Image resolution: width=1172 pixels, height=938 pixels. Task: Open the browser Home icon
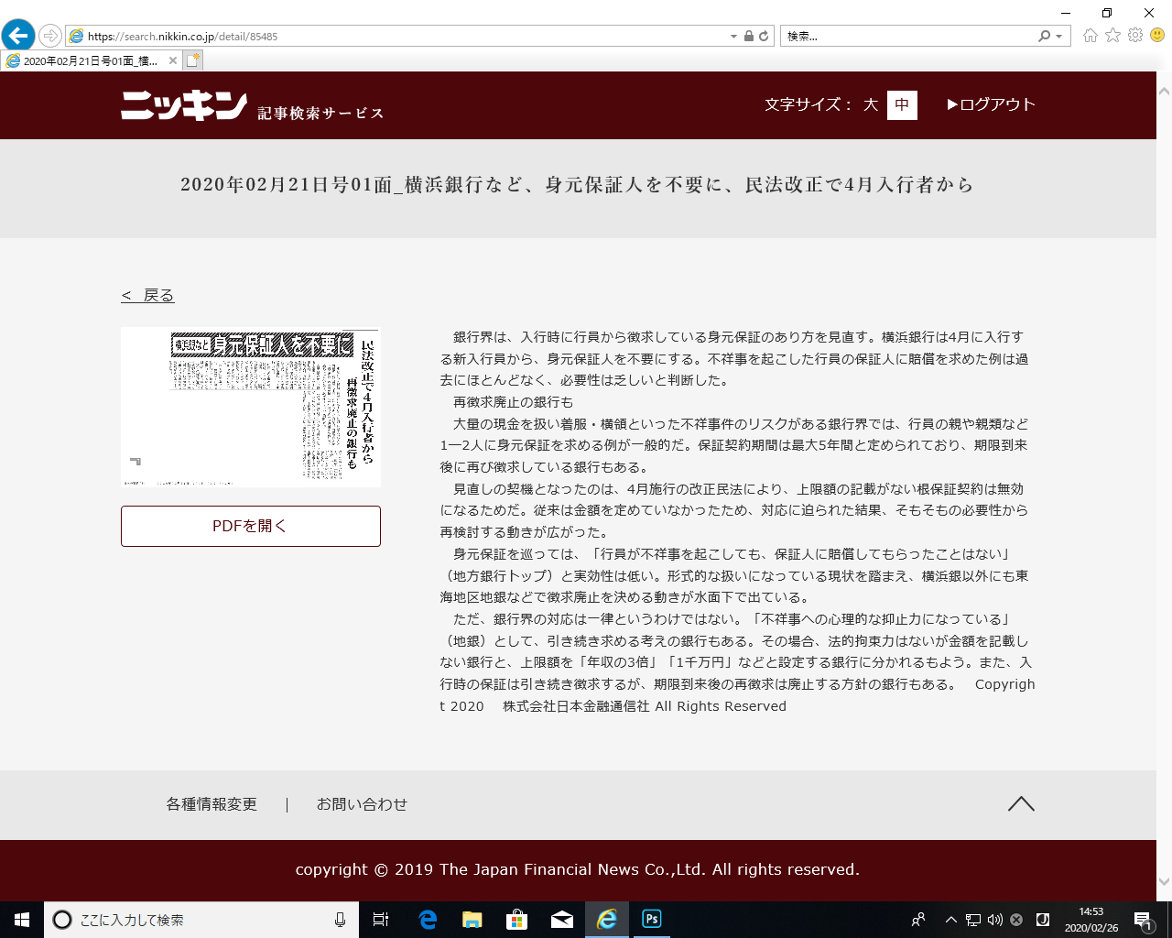1090,35
